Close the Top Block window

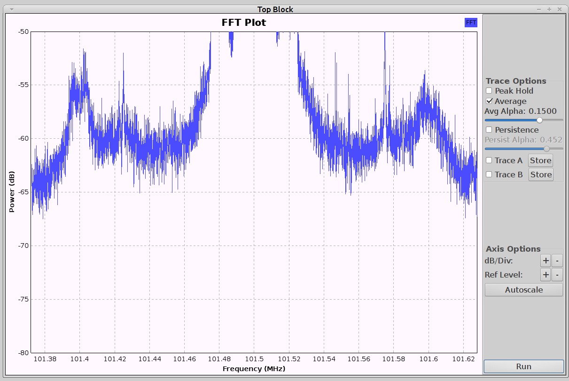click(559, 9)
